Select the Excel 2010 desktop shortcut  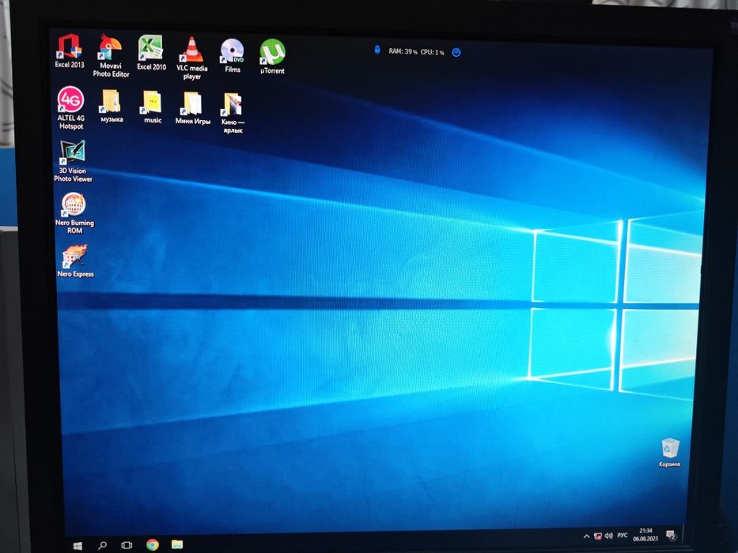(x=151, y=53)
